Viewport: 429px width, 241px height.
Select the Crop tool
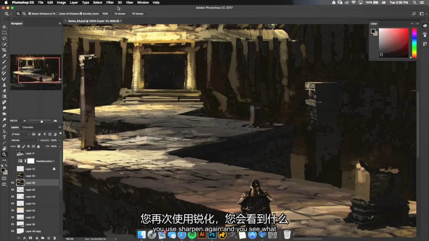(x=4, y=50)
